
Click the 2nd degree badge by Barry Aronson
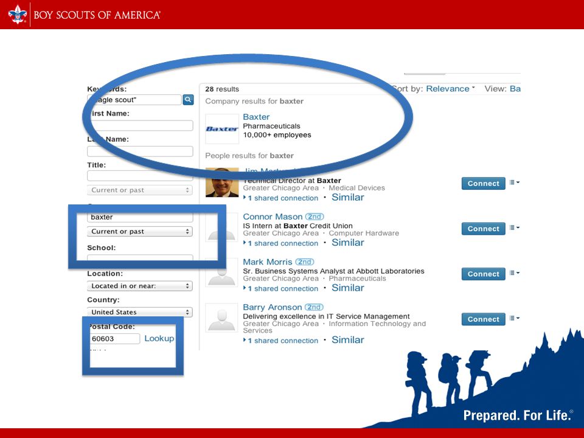point(314,307)
